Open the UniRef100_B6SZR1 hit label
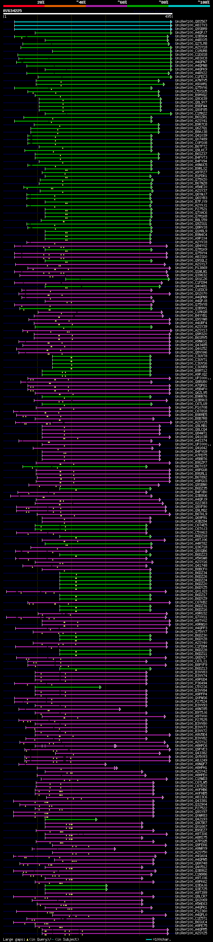Screen dimensions: 213x942 191,117
